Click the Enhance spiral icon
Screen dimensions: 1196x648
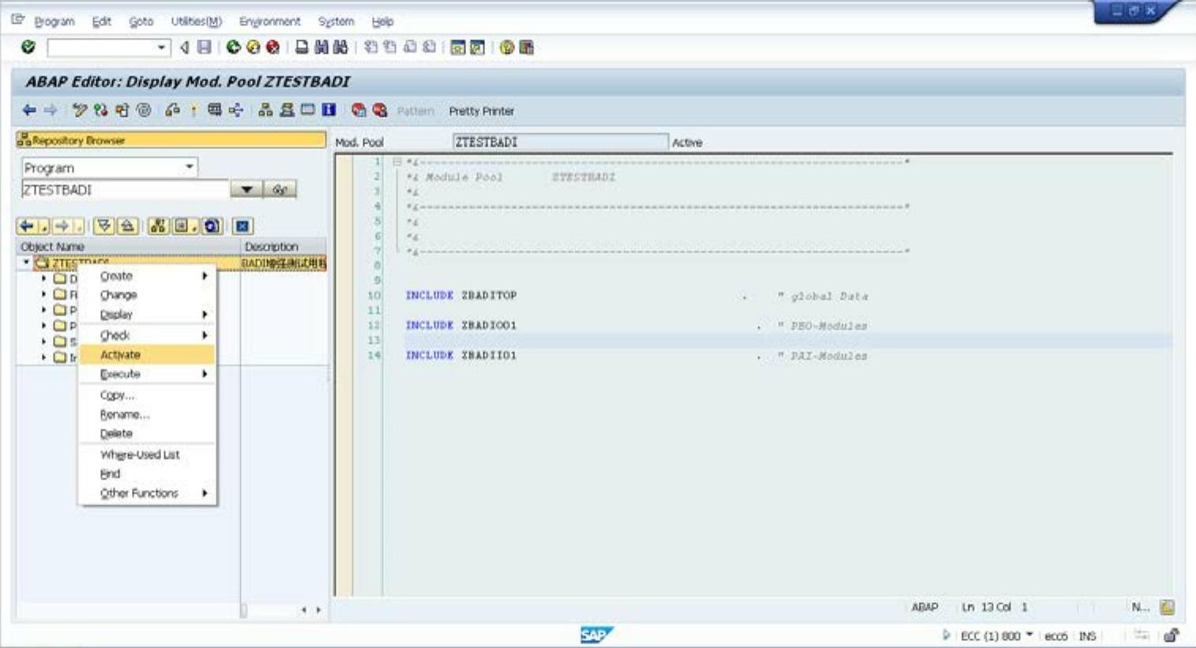click(143, 110)
